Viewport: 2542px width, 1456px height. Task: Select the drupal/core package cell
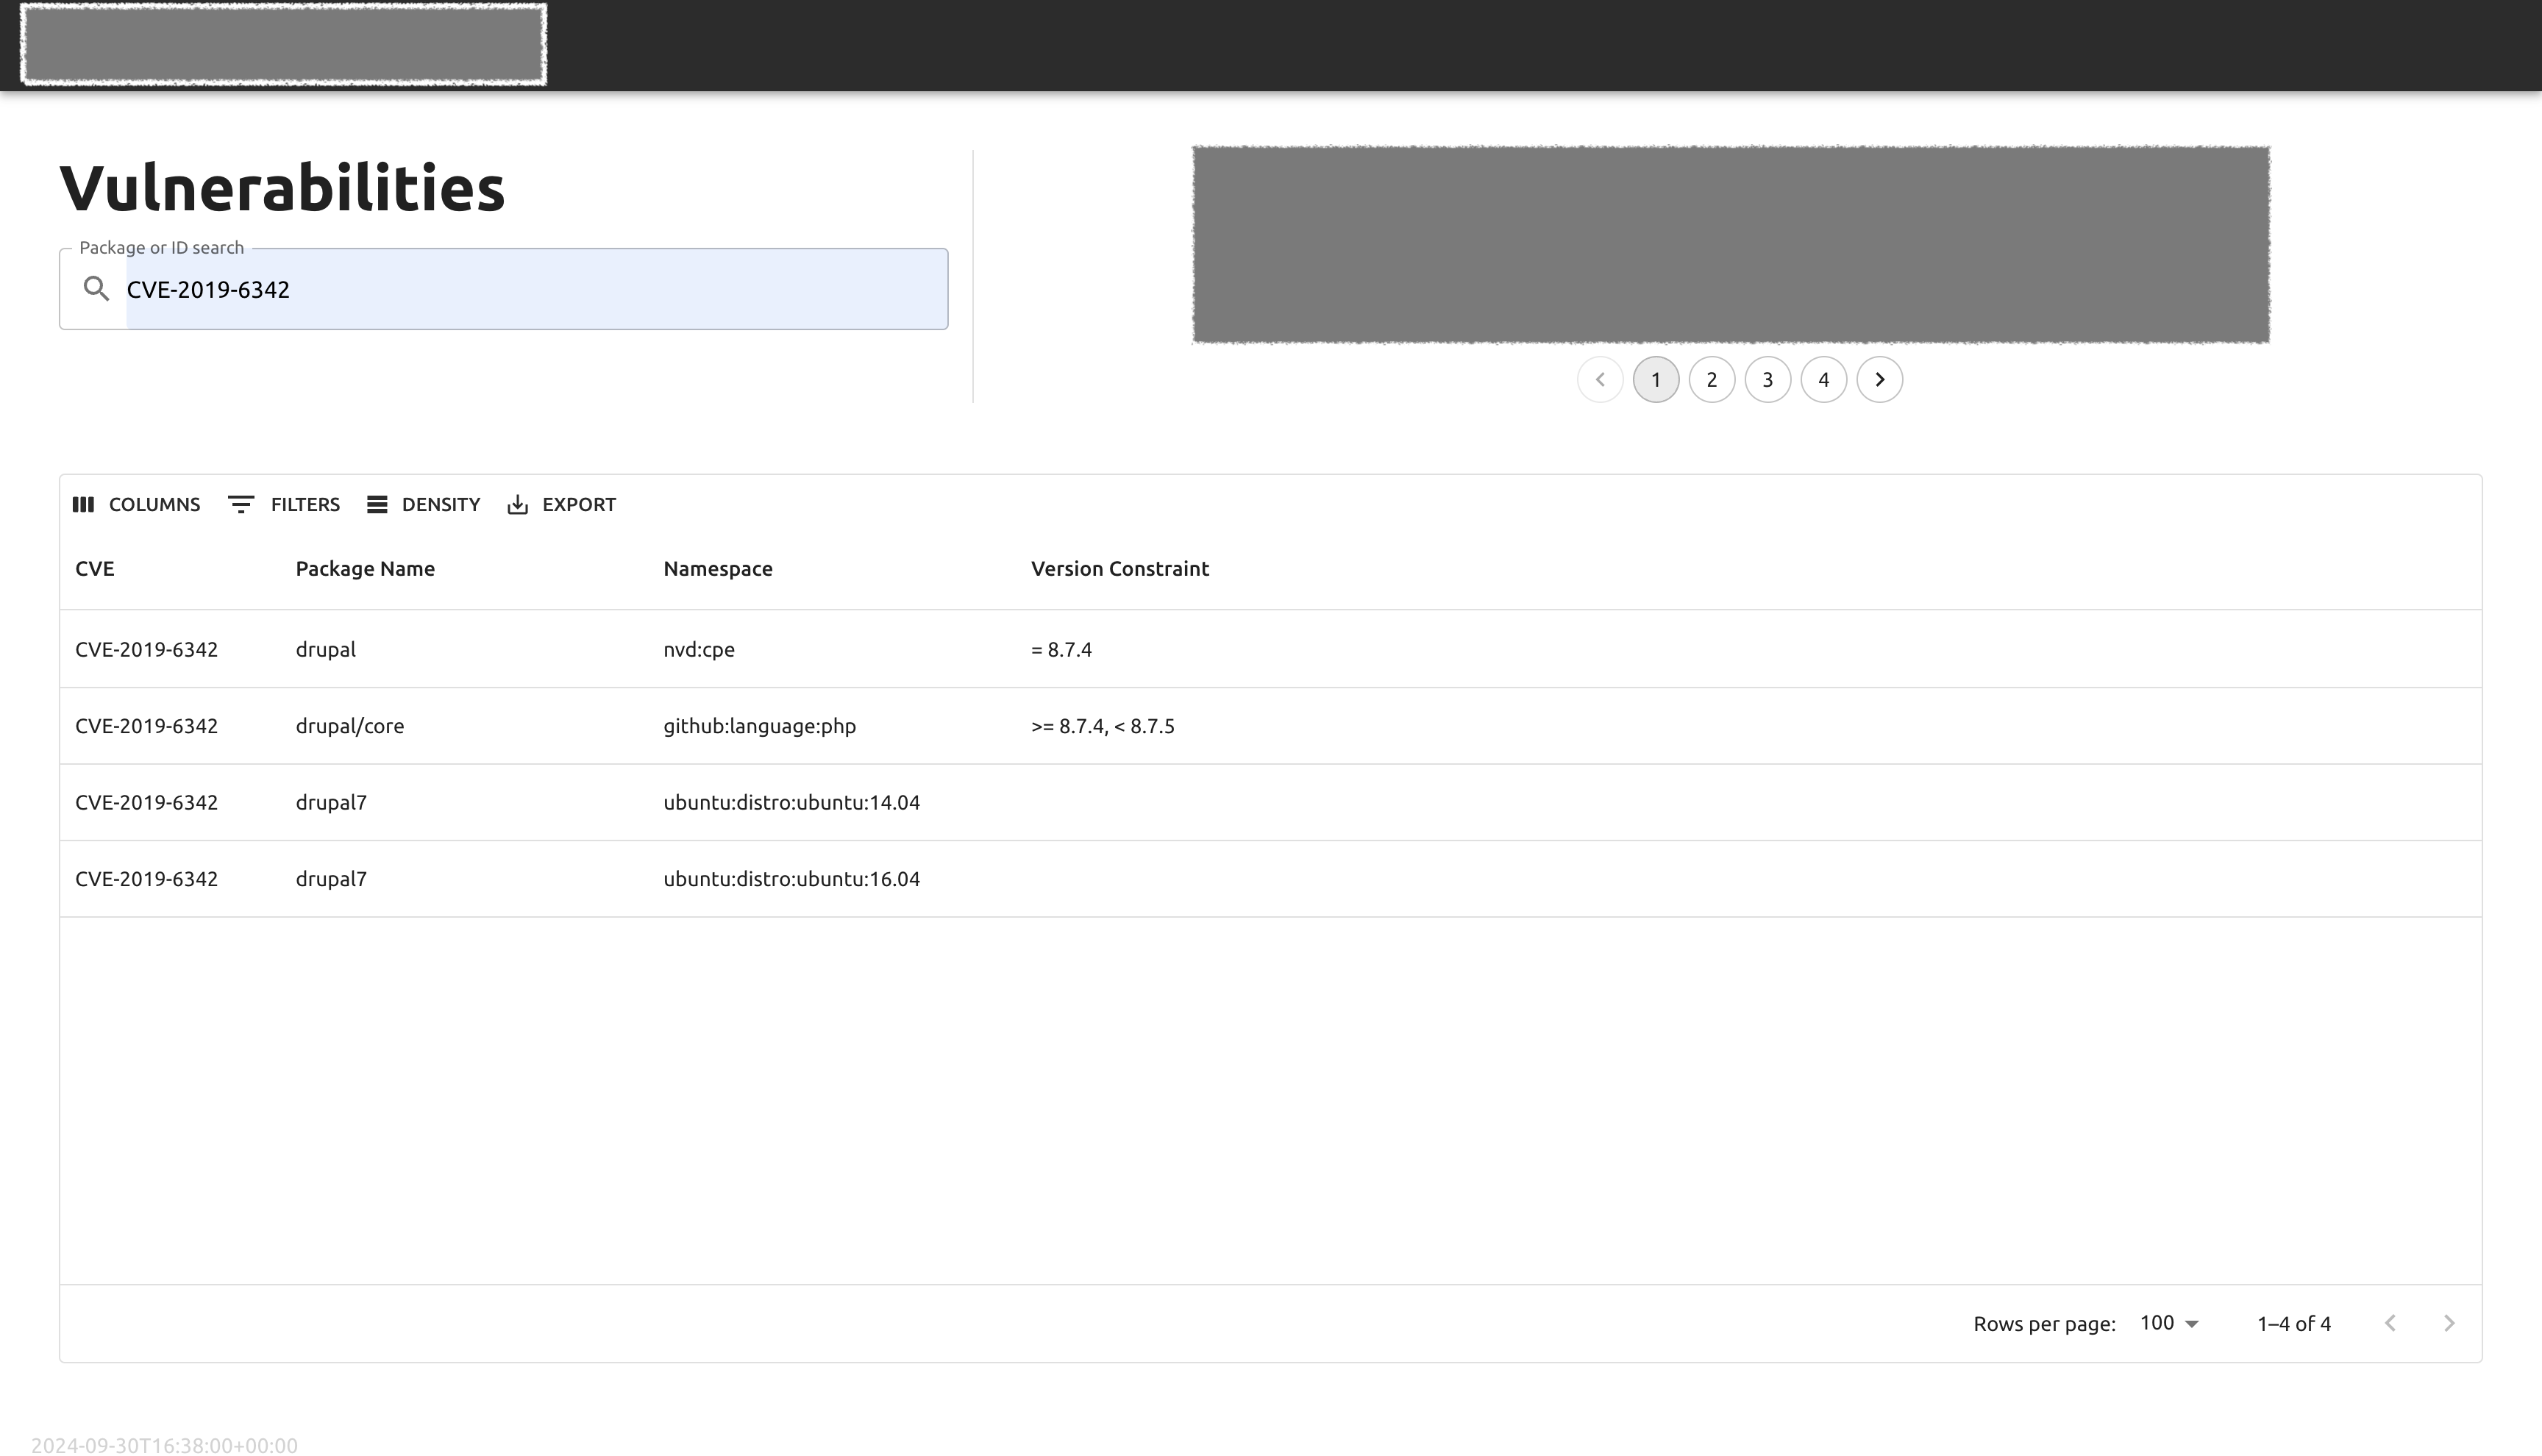coord(350,726)
